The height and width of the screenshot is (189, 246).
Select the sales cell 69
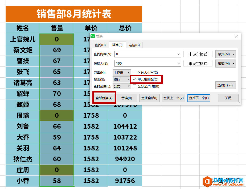pyautogui.click(x=57, y=50)
